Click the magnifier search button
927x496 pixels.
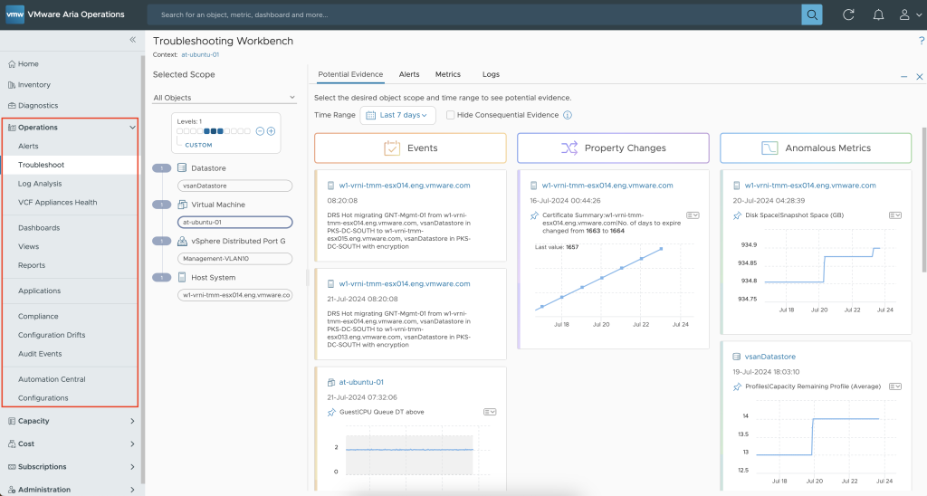811,14
